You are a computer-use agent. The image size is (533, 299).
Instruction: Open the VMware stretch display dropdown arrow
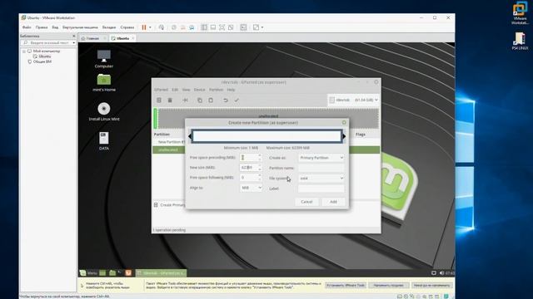point(262,27)
